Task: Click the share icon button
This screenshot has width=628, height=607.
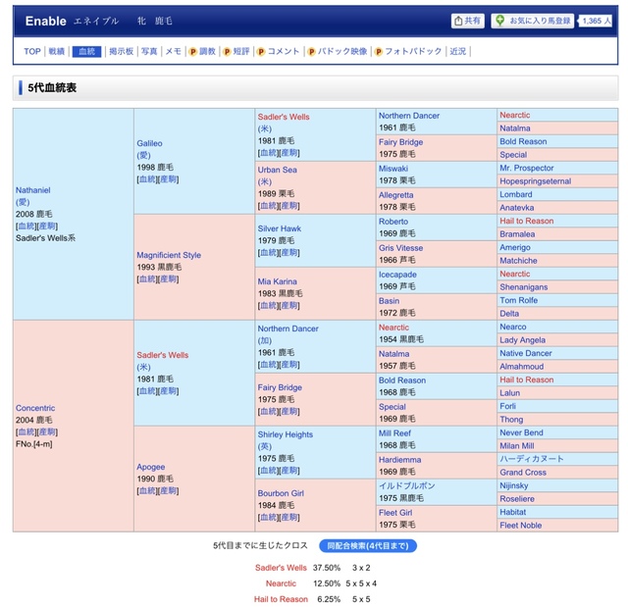Action: (467, 21)
